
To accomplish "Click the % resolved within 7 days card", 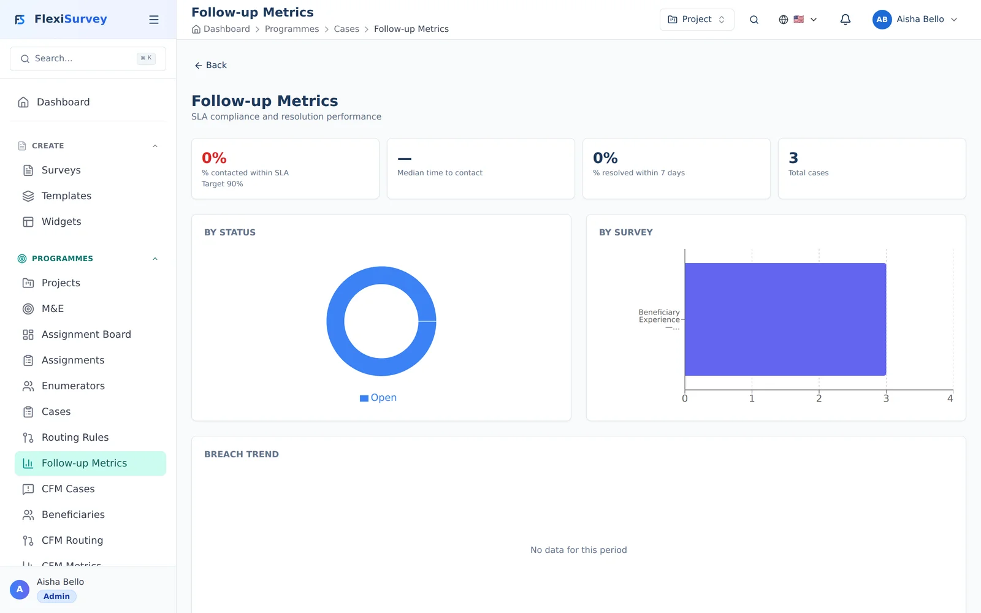I will 676,169.
